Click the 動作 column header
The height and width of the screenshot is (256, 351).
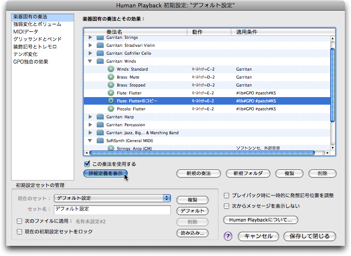coord(209,32)
